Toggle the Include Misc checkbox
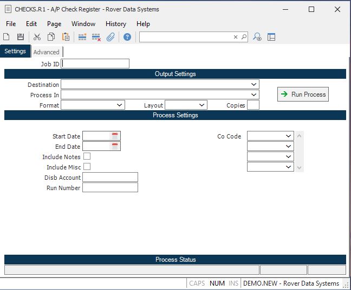The height and width of the screenshot is (290, 351). (87, 167)
